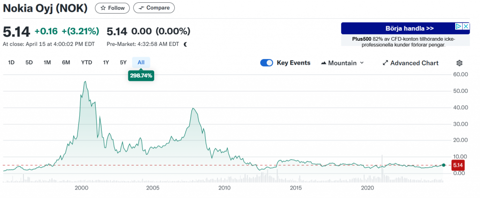Switch to the 1M range
Screen dimensions: 480x198
[x=47, y=62]
